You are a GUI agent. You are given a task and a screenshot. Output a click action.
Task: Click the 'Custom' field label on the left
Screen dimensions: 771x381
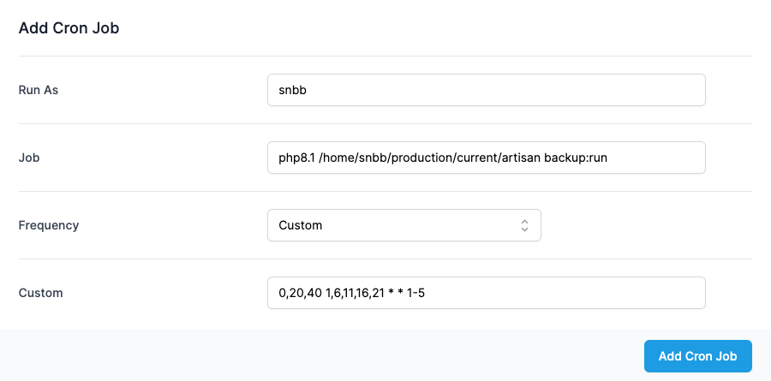click(x=41, y=293)
